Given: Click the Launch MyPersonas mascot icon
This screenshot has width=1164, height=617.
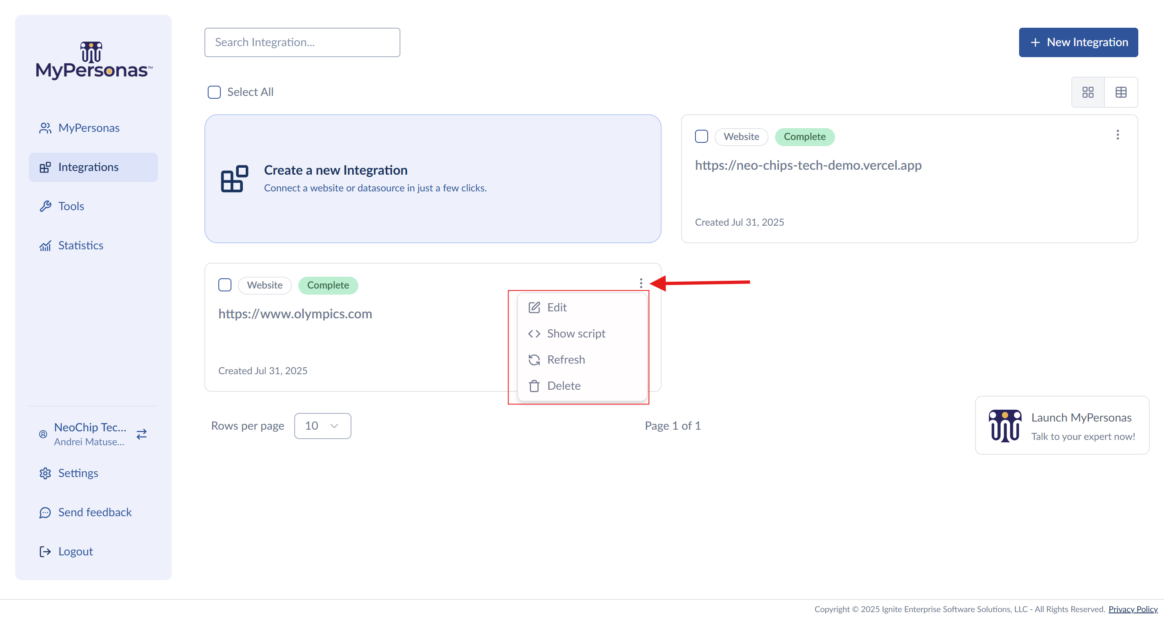Looking at the screenshot, I should click(x=1004, y=426).
